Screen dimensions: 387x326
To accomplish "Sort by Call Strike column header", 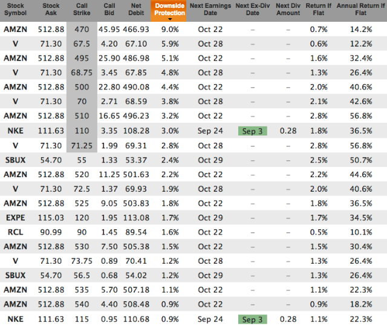I will 82,10.
